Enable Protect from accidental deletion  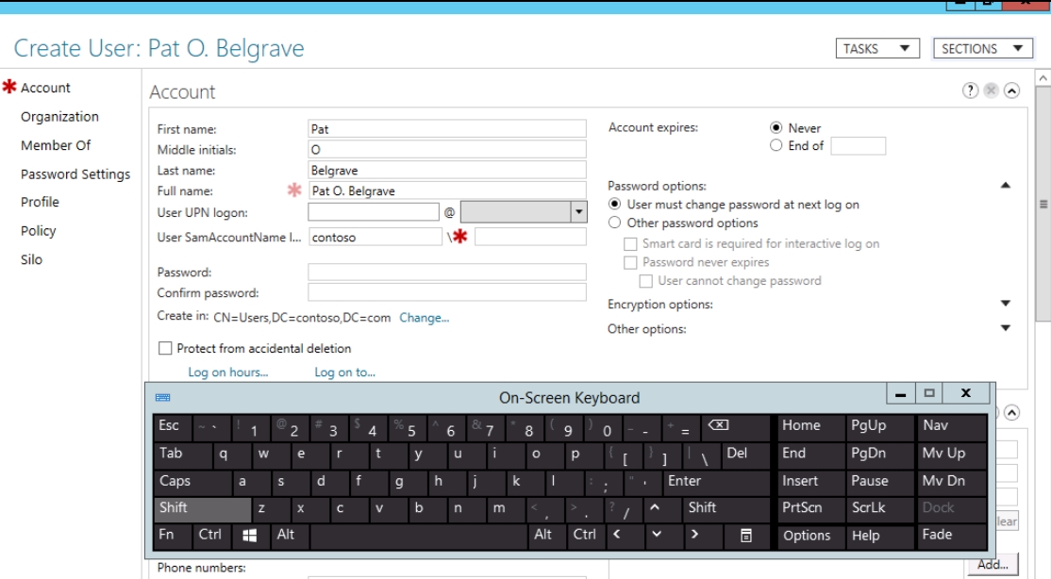point(166,349)
